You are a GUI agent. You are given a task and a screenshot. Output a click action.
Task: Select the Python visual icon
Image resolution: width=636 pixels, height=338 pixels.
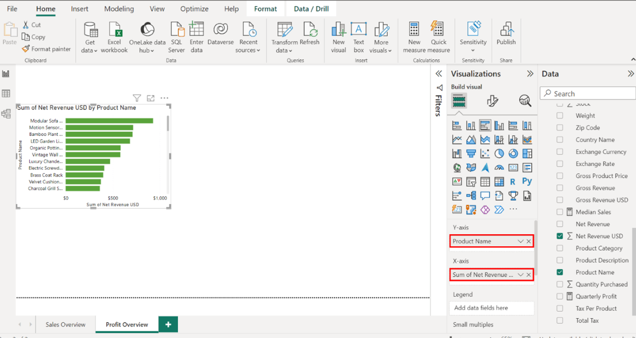[527, 181]
